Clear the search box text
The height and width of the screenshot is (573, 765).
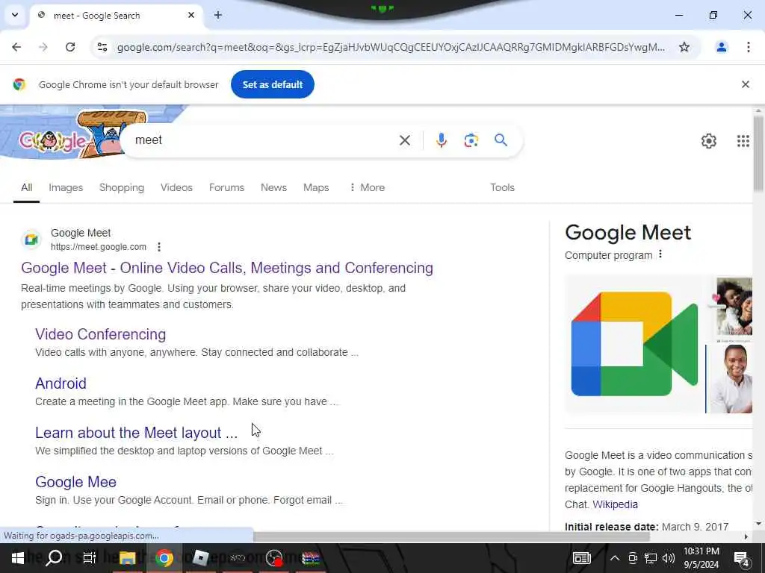[404, 140]
